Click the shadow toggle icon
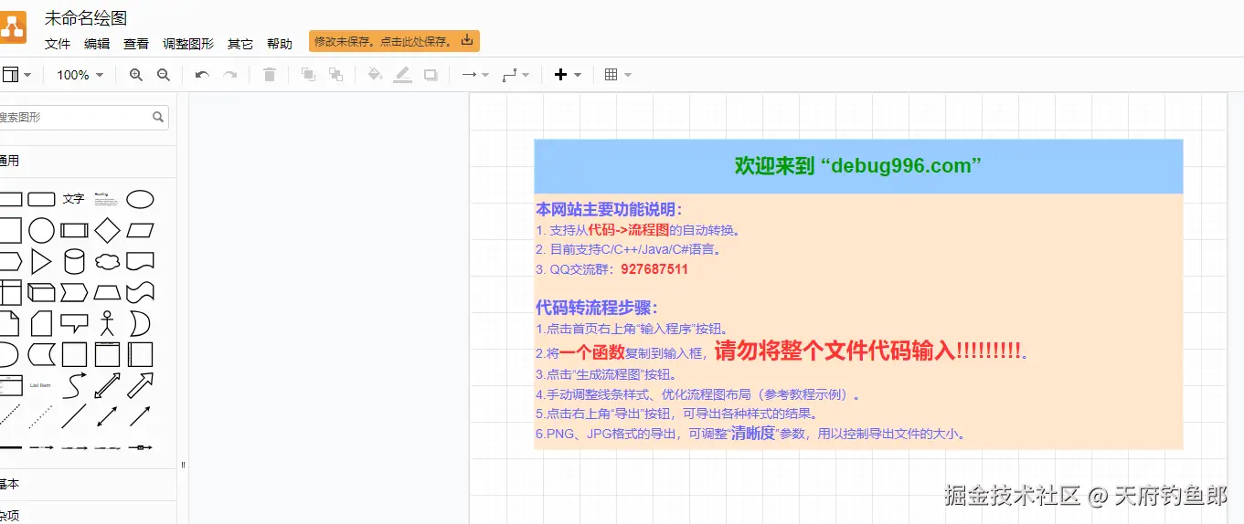The width and height of the screenshot is (1244, 524). pyautogui.click(x=430, y=75)
